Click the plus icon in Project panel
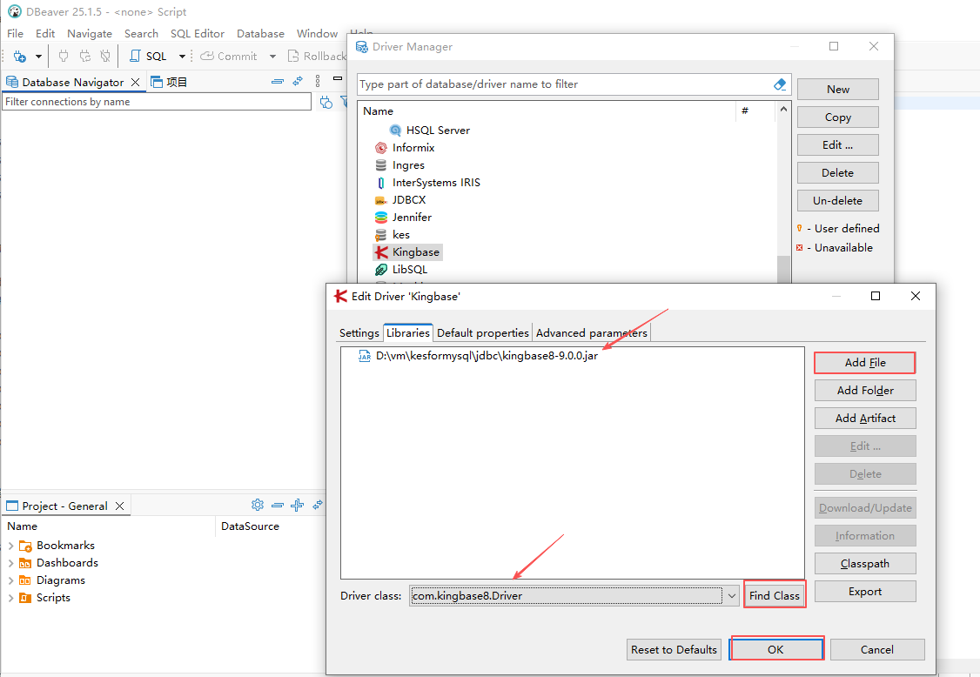The image size is (980, 677). [x=298, y=505]
